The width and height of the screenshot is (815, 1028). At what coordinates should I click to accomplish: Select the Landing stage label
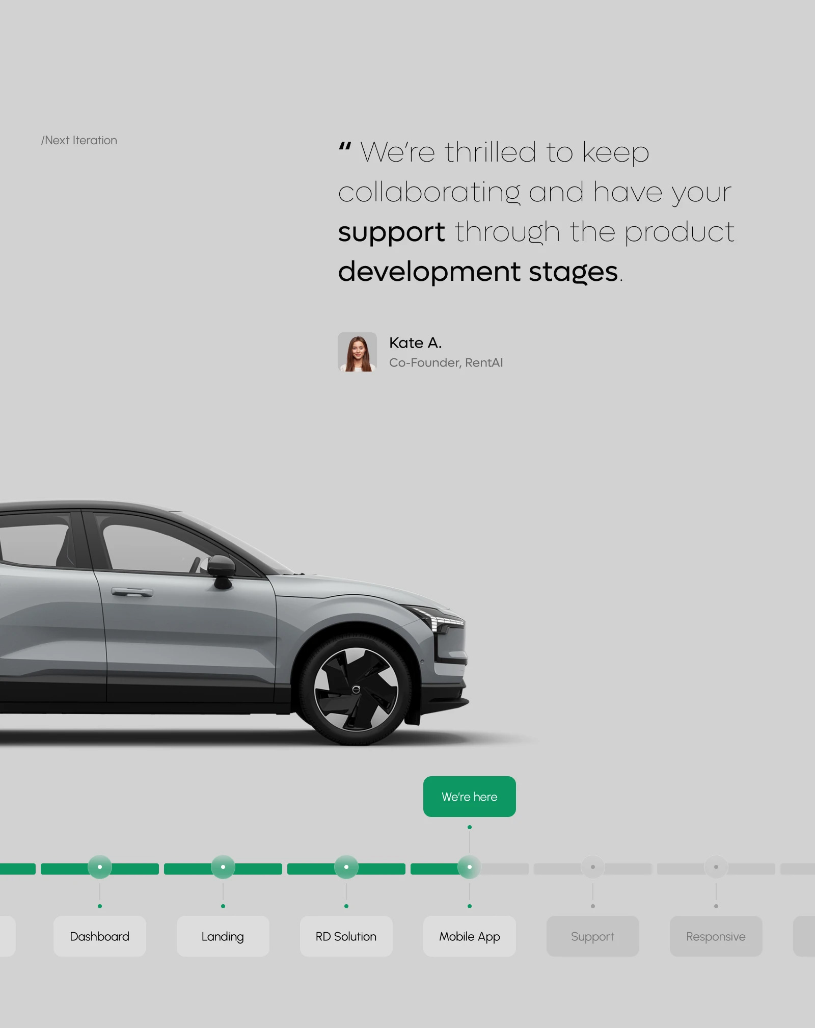[x=223, y=936]
